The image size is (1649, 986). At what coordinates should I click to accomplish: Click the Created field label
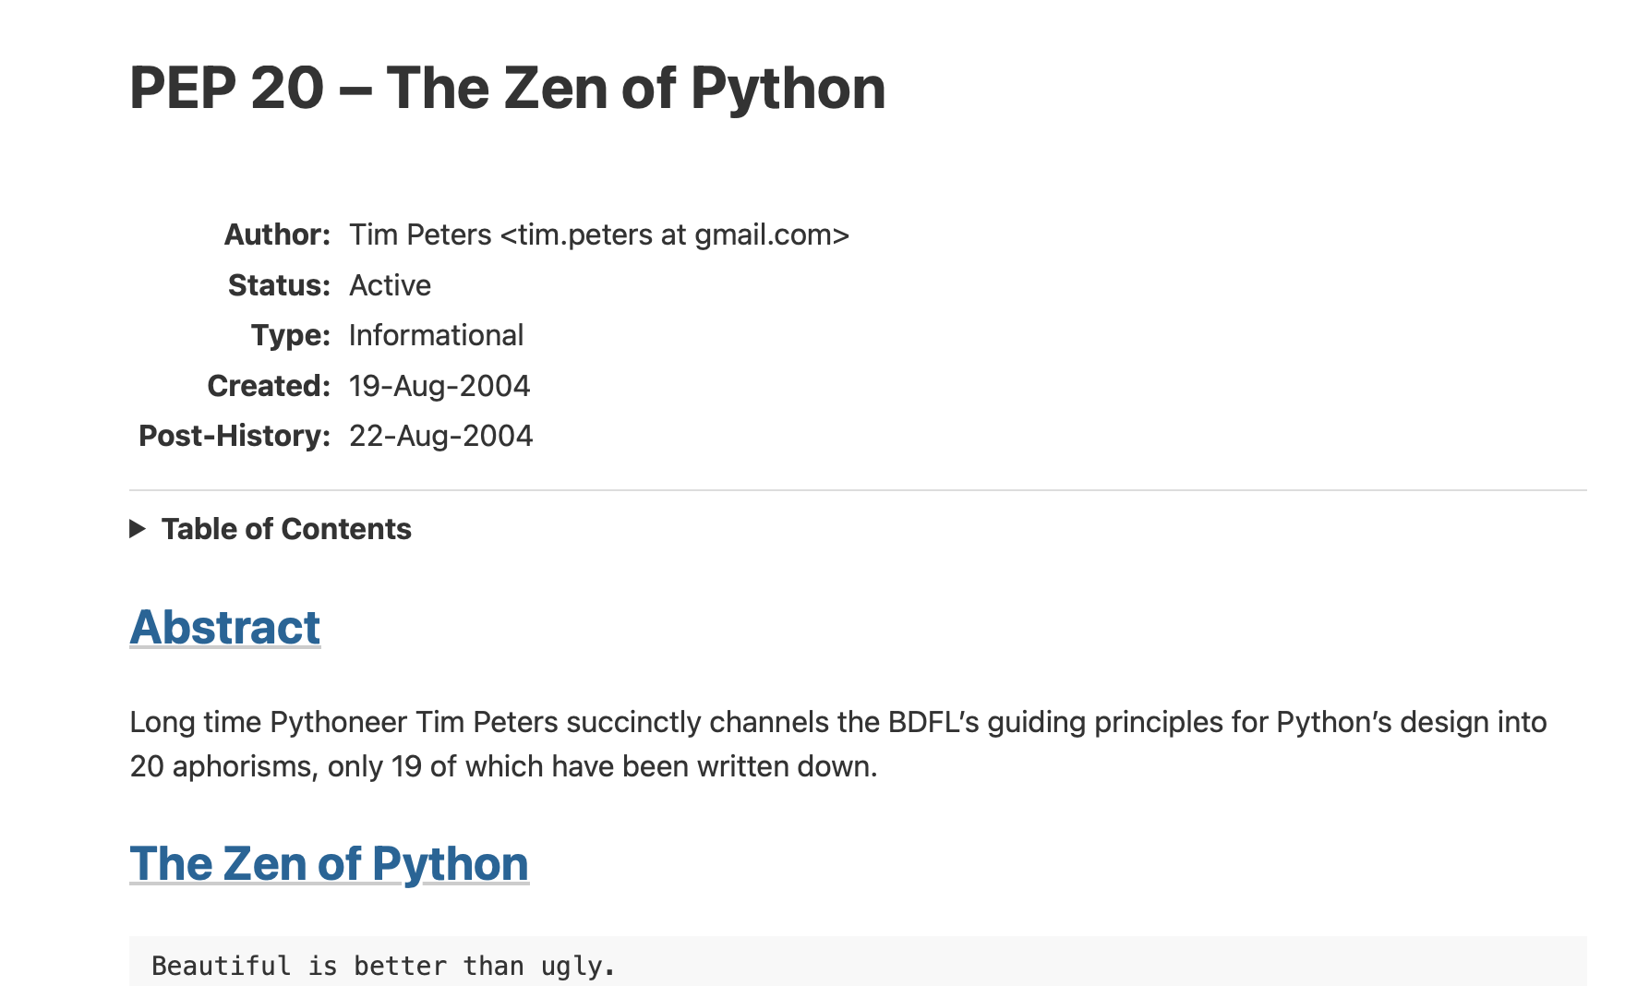269,386
